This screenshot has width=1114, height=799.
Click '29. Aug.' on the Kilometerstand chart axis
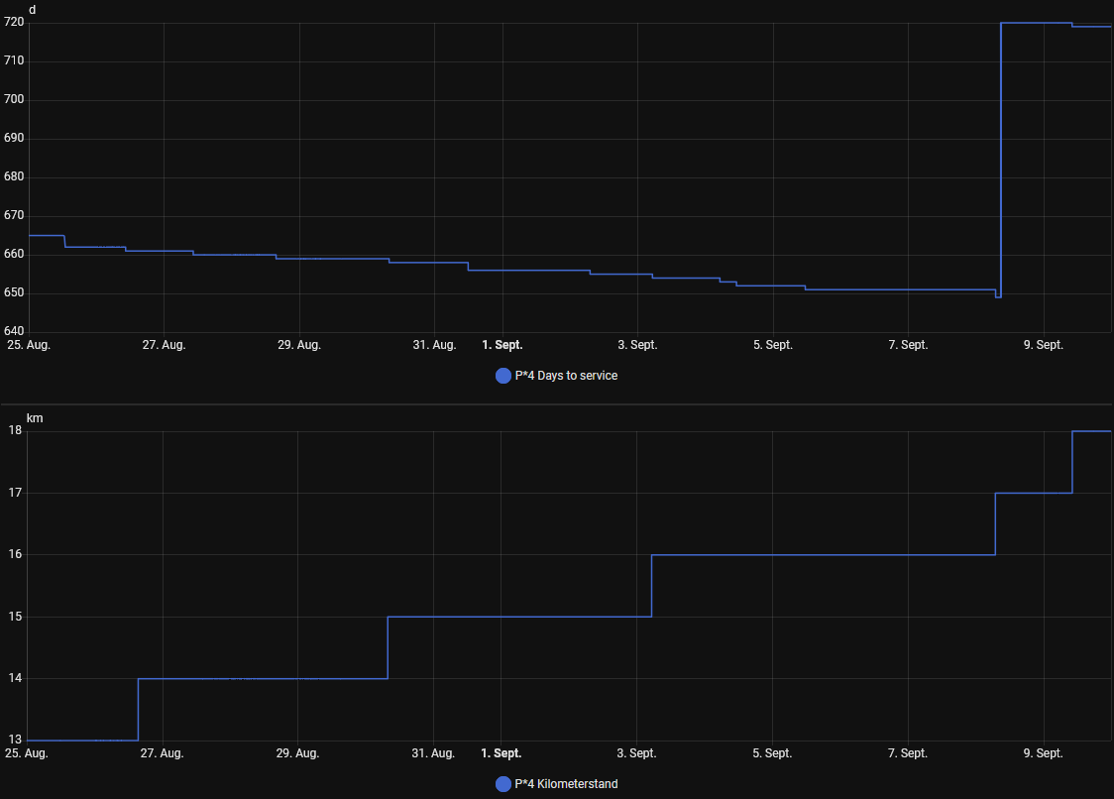click(297, 752)
